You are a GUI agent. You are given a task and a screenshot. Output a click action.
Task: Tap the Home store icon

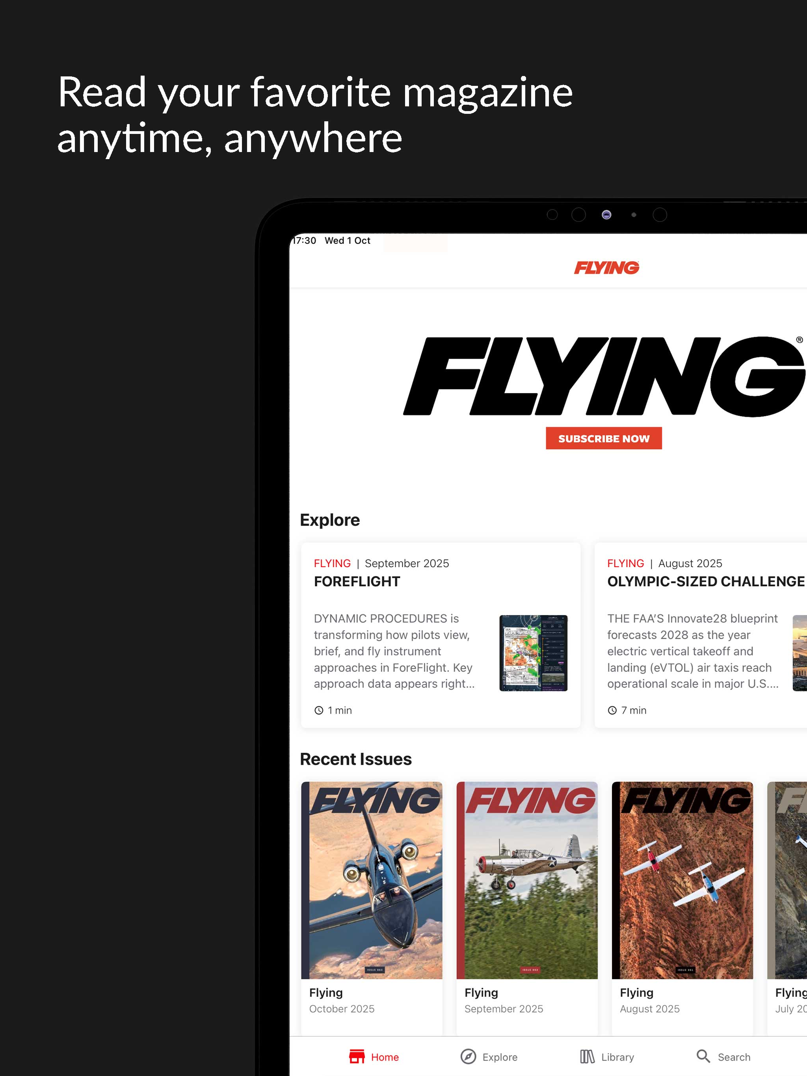(x=357, y=1057)
